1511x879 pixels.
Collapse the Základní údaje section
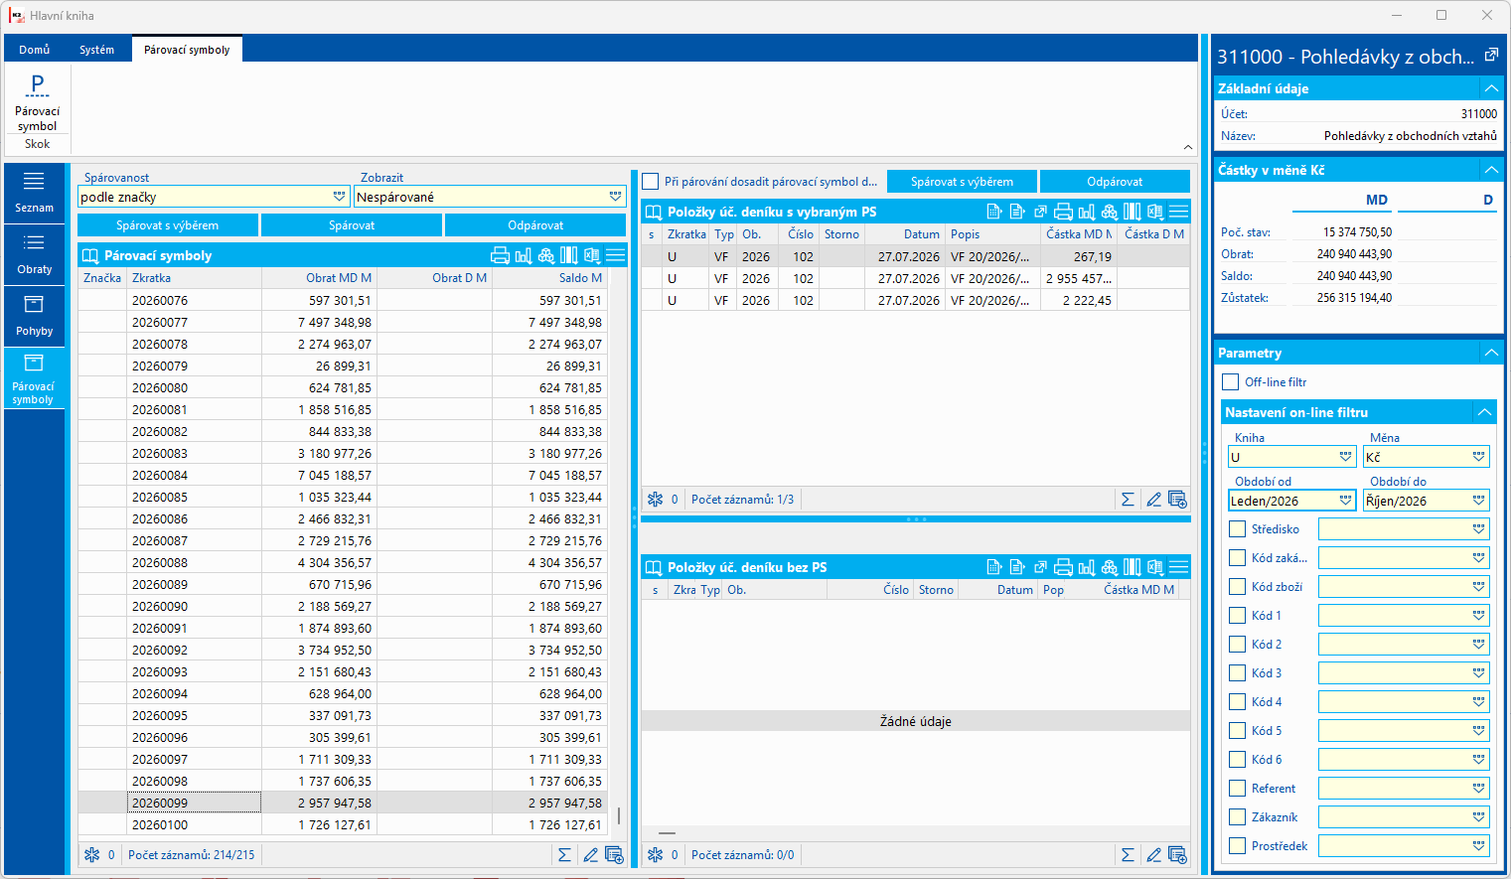coord(1491,88)
